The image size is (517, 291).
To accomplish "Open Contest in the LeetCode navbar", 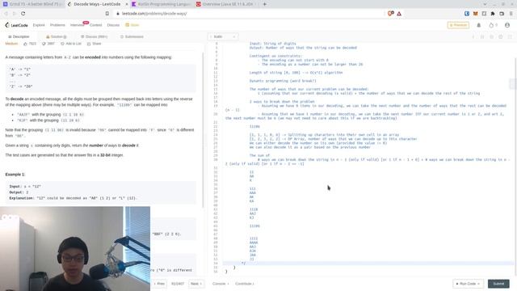I will [95, 25].
